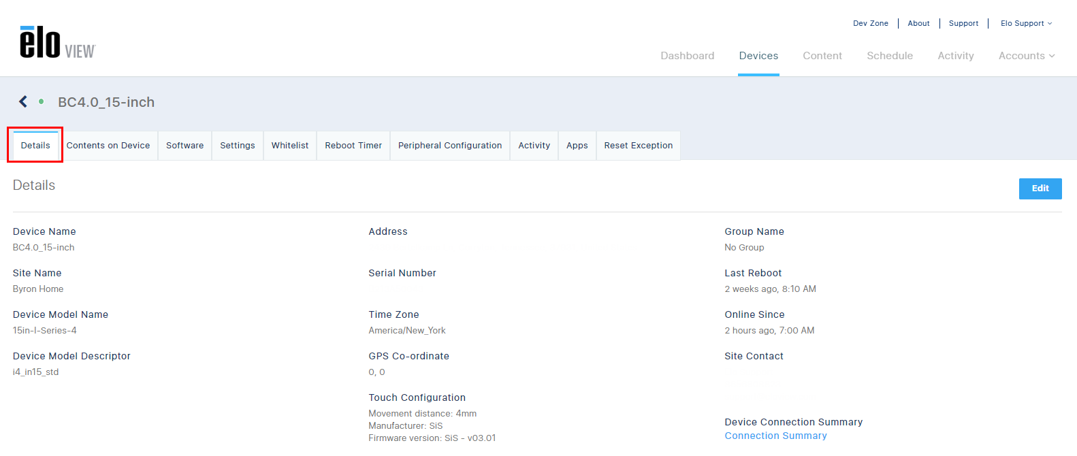Switch to the Apps tab
The width and height of the screenshot is (1077, 456).
pyautogui.click(x=577, y=146)
